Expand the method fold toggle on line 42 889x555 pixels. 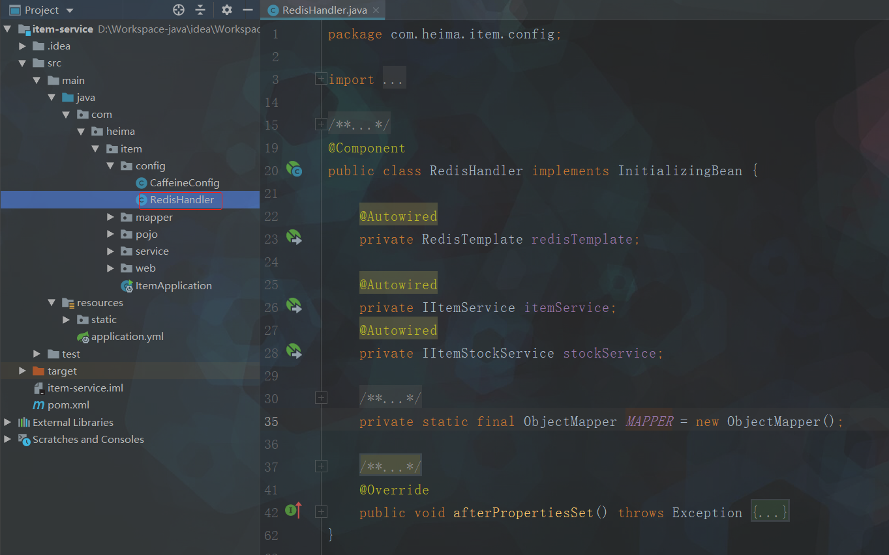(x=320, y=512)
